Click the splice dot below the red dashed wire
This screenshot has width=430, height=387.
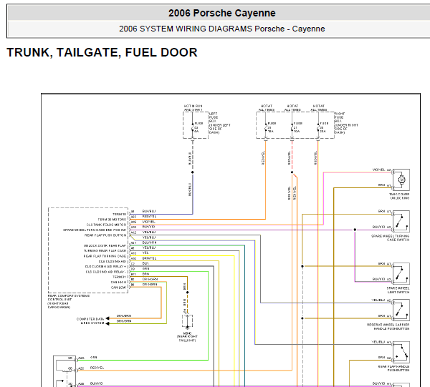coord(292,172)
